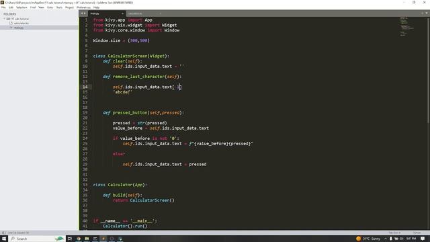The width and height of the screenshot is (430, 242).
Task: Click the taskbar clock
Action: click(411, 239)
